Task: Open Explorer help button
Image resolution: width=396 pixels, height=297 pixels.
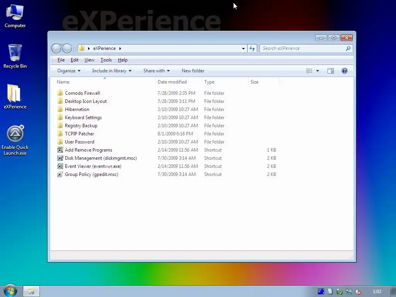Action: pyautogui.click(x=344, y=71)
